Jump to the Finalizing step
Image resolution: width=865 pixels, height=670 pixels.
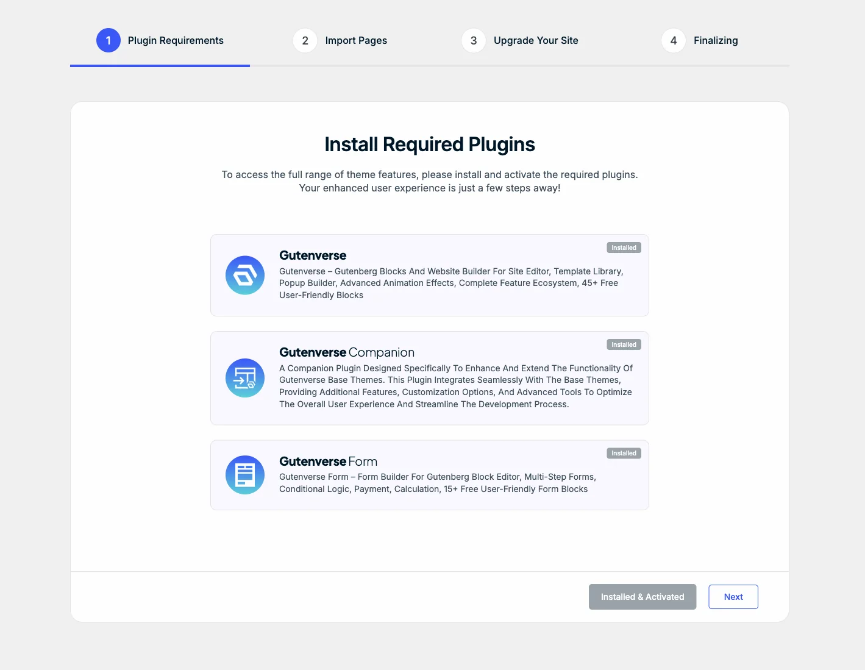coord(716,40)
